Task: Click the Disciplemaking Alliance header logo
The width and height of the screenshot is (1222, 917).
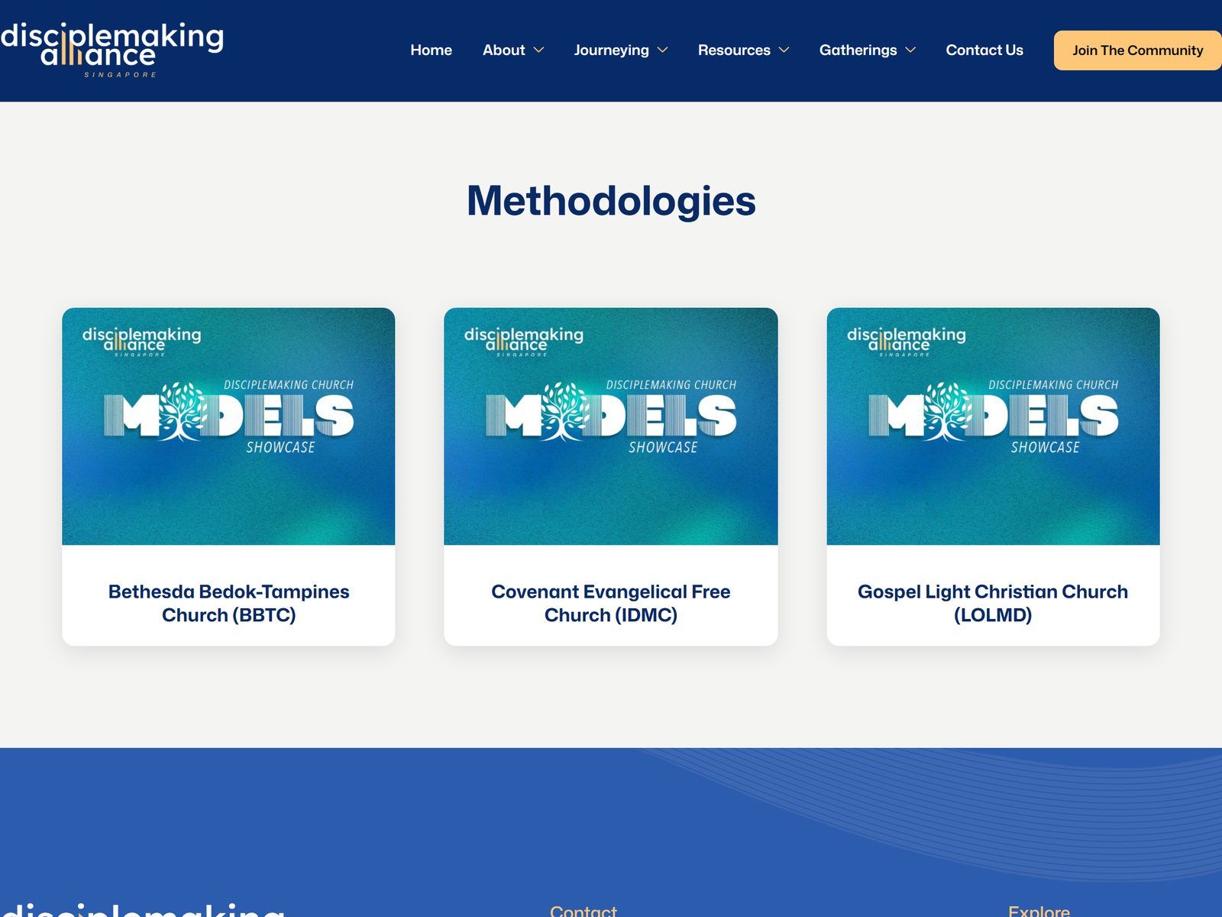Action: click(112, 50)
